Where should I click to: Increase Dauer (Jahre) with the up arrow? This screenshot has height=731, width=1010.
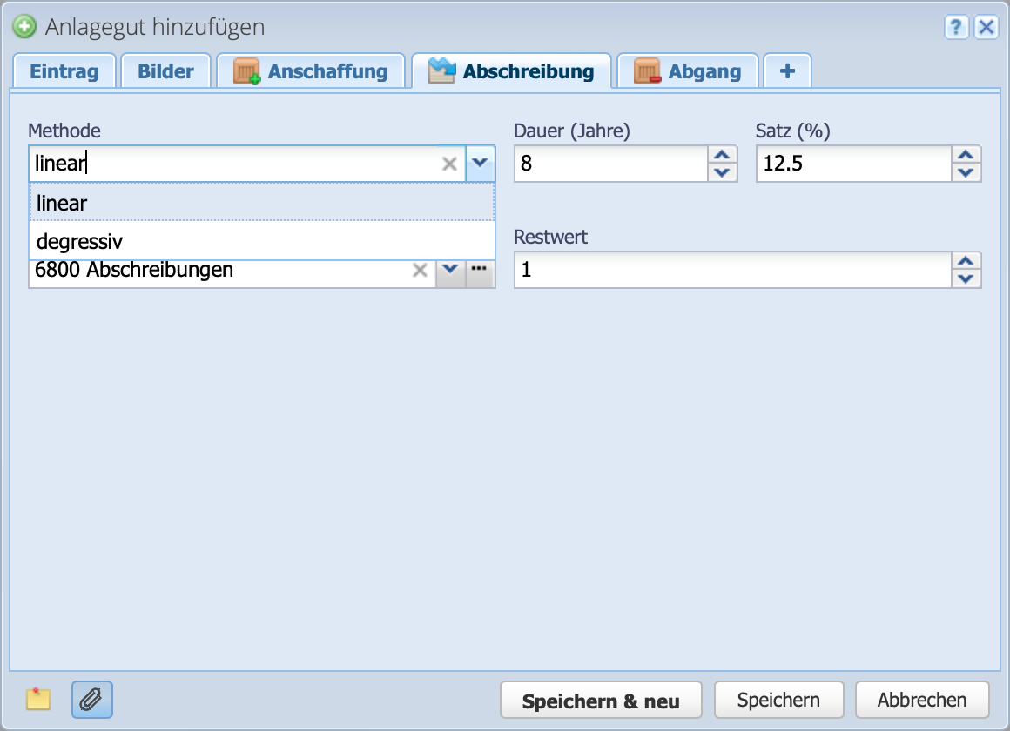pyautogui.click(x=722, y=156)
